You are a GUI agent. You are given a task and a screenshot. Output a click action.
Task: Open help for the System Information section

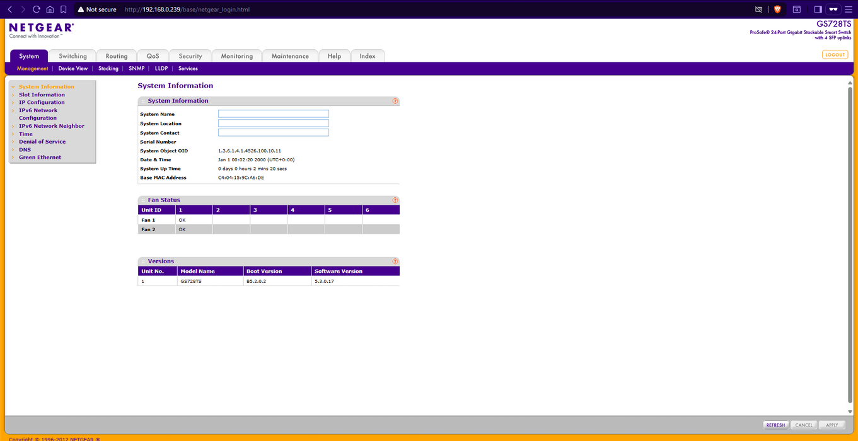pos(395,101)
